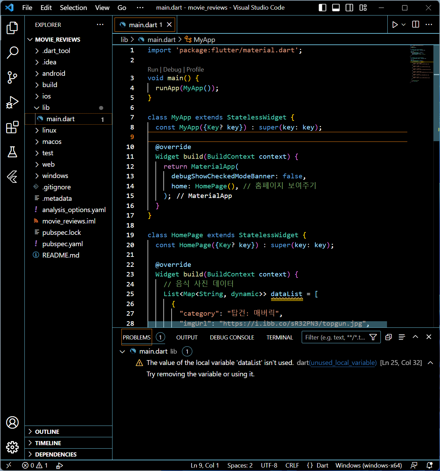Screen dimensions: 440x471
Task: Open editor More Actions ellipsis
Action: (x=429, y=24)
